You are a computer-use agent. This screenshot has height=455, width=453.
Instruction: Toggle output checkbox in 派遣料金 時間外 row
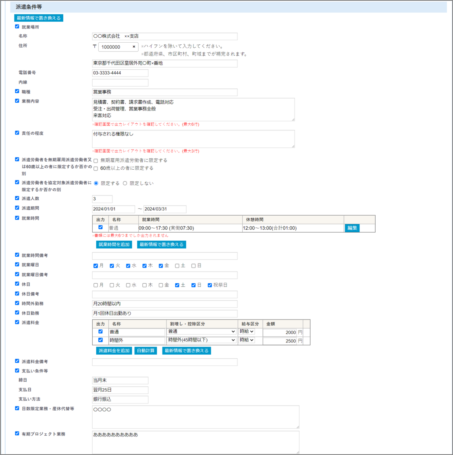coord(100,340)
